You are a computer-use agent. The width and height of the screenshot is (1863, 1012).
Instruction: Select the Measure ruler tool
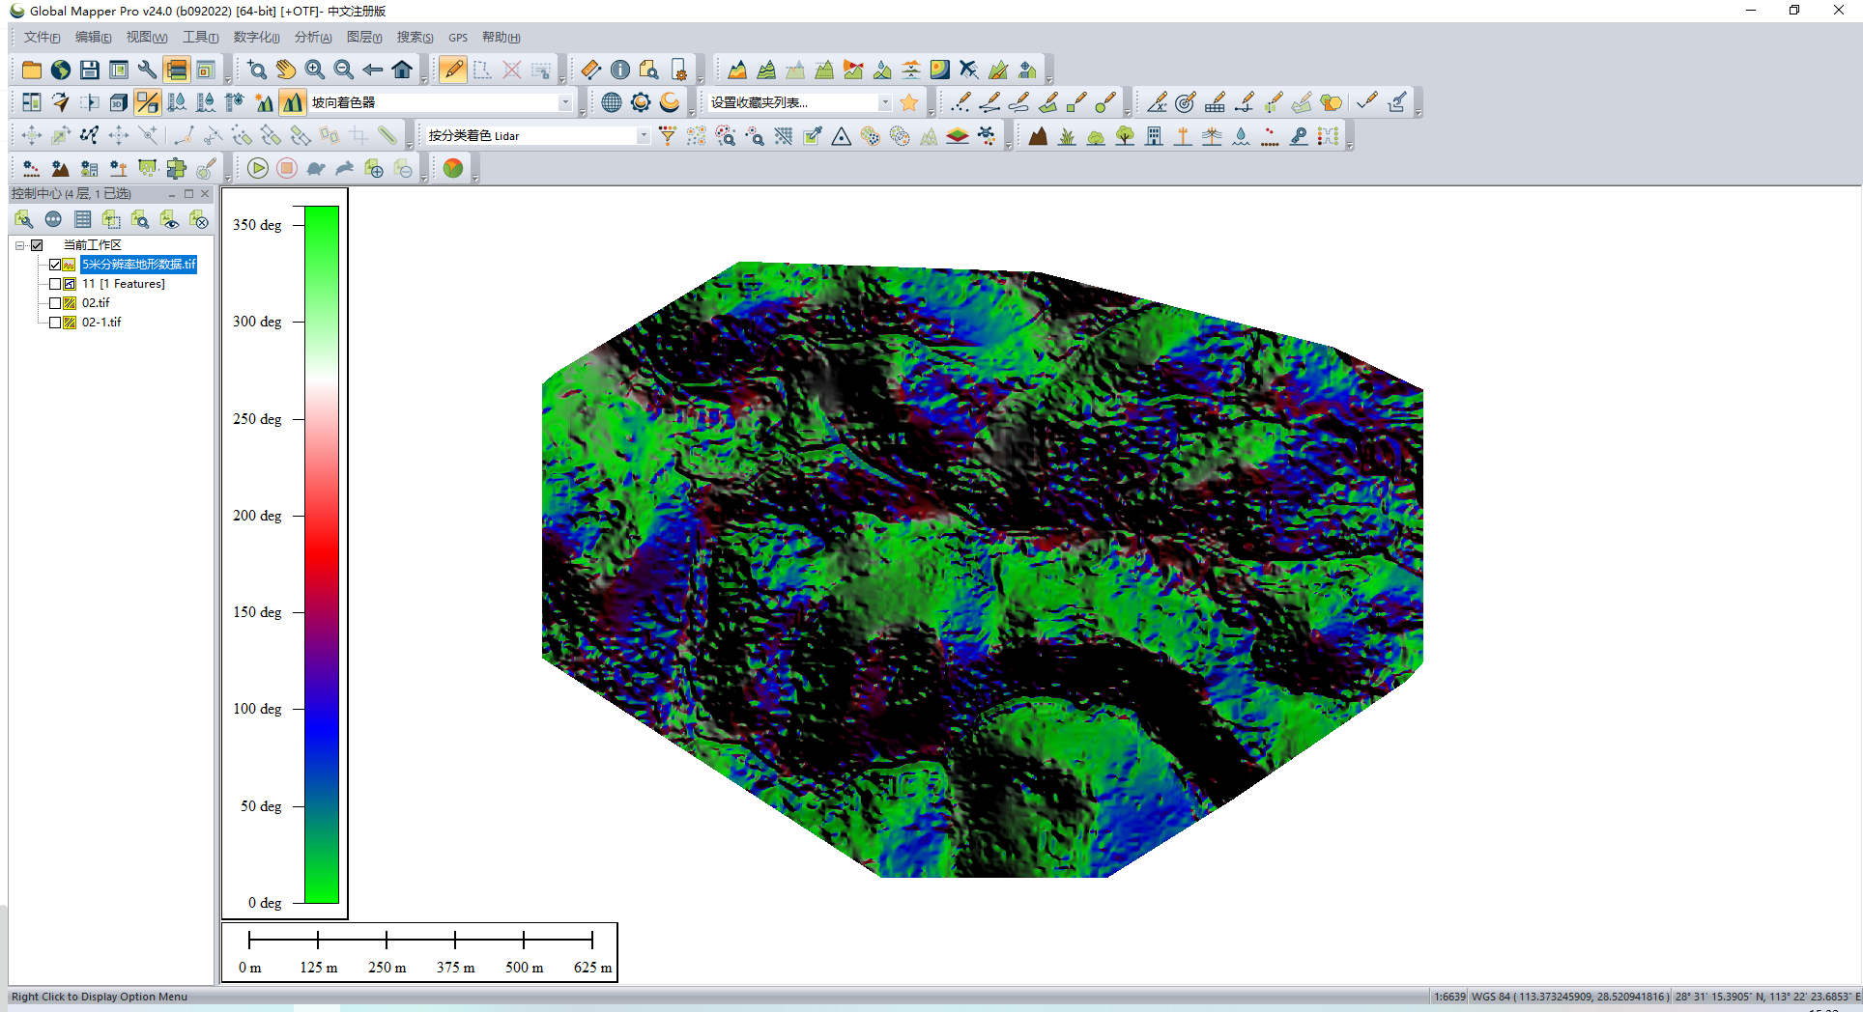(x=591, y=70)
